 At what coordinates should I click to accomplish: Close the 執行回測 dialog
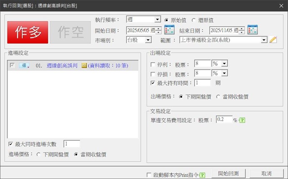click(x=281, y=6)
